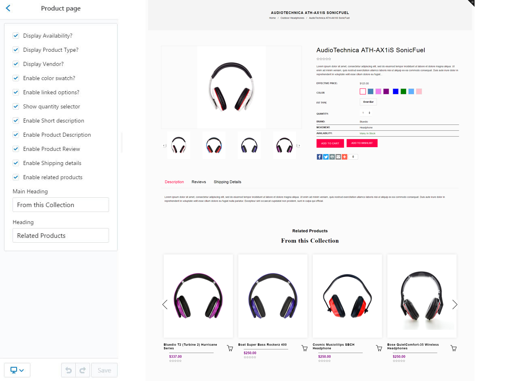Image resolution: width=505 pixels, height=381 pixels.
Task: Click the Main Heading input field
Action: (x=61, y=205)
